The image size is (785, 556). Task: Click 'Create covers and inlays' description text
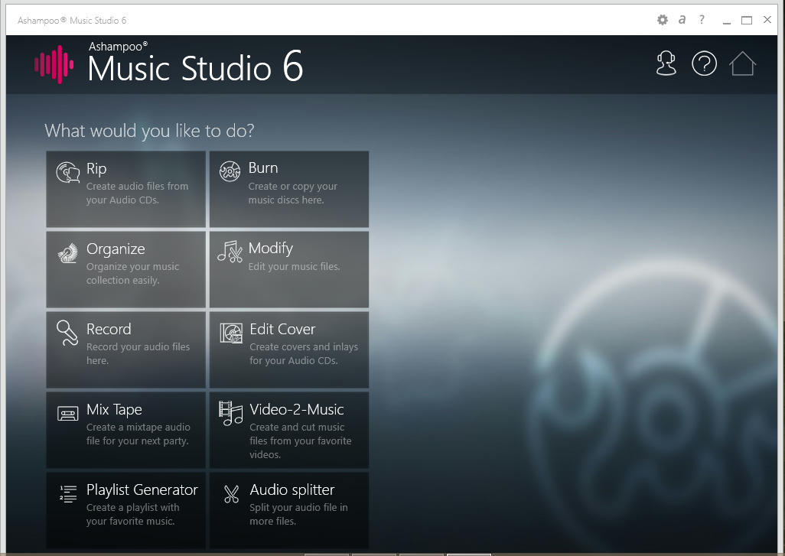point(304,354)
